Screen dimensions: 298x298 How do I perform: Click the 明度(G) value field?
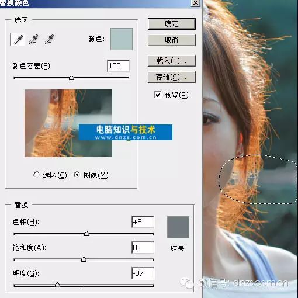[x=143, y=273]
